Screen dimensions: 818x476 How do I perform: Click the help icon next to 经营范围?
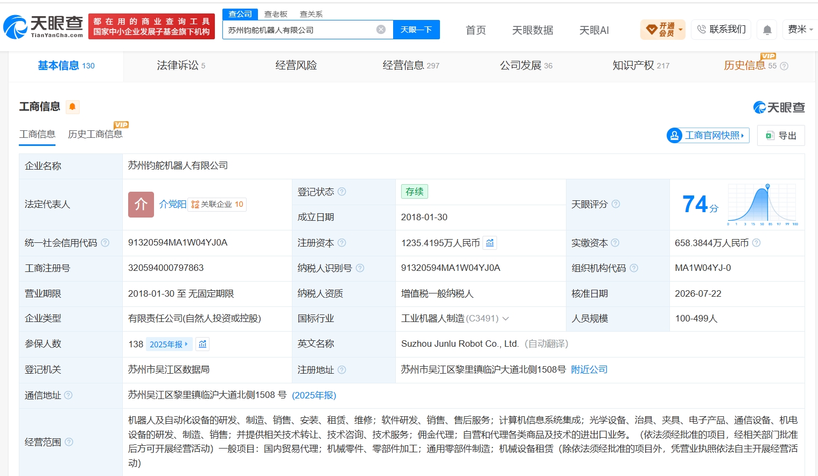pyautogui.click(x=69, y=442)
